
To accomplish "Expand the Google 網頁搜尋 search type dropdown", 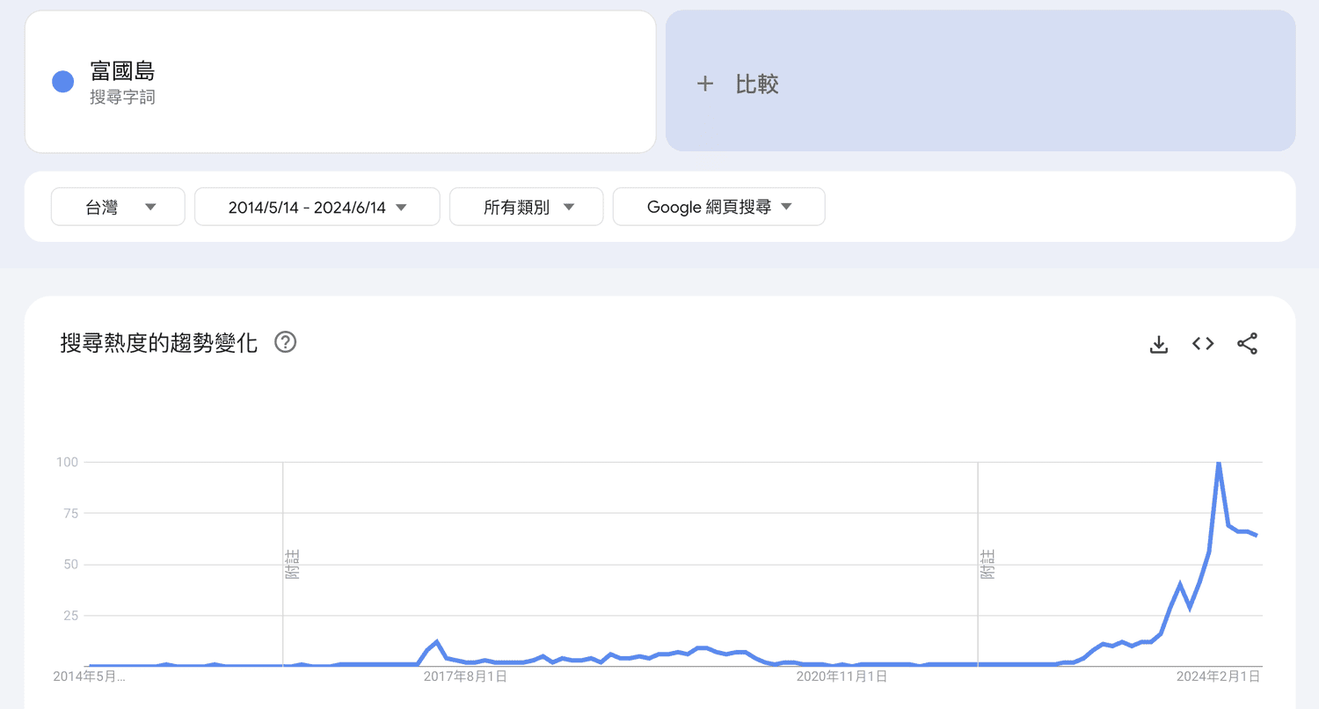I will tap(718, 207).
